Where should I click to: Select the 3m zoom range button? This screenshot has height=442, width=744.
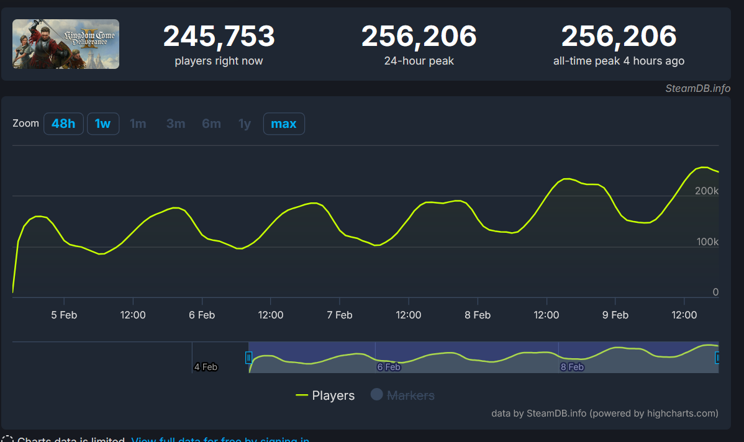coord(176,124)
